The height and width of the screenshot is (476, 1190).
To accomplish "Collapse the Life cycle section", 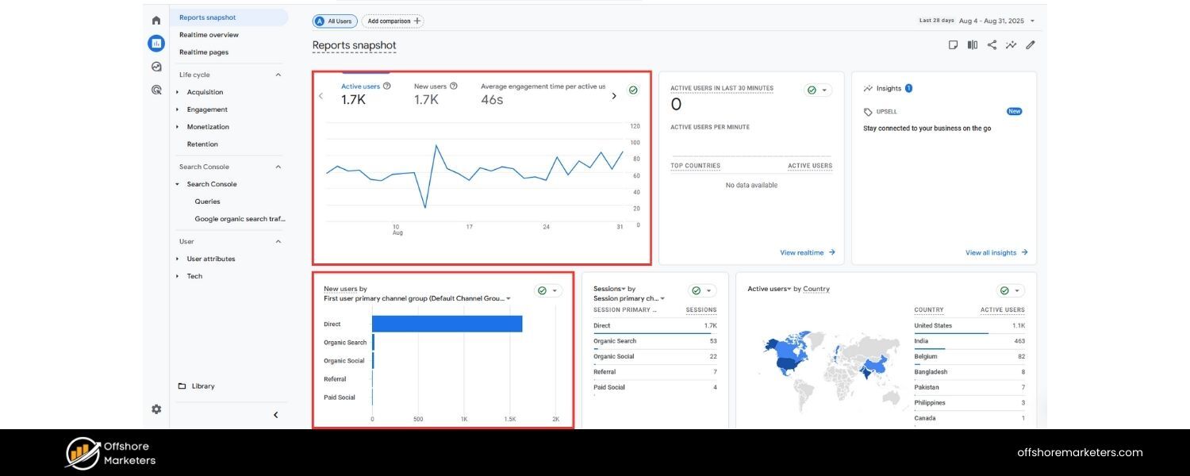I will pyautogui.click(x=277, y=74).
